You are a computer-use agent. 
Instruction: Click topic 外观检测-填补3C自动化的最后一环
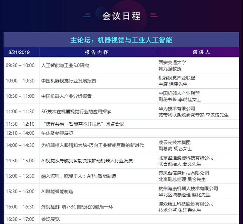coord(77,207)
